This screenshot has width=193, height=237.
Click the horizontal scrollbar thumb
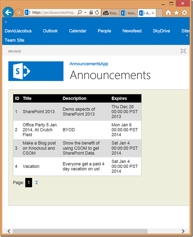pos(80,231)
